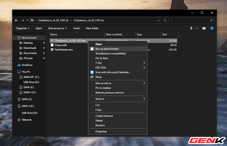Sort by Name column header

pyautogui.click(x=54, y=35)
